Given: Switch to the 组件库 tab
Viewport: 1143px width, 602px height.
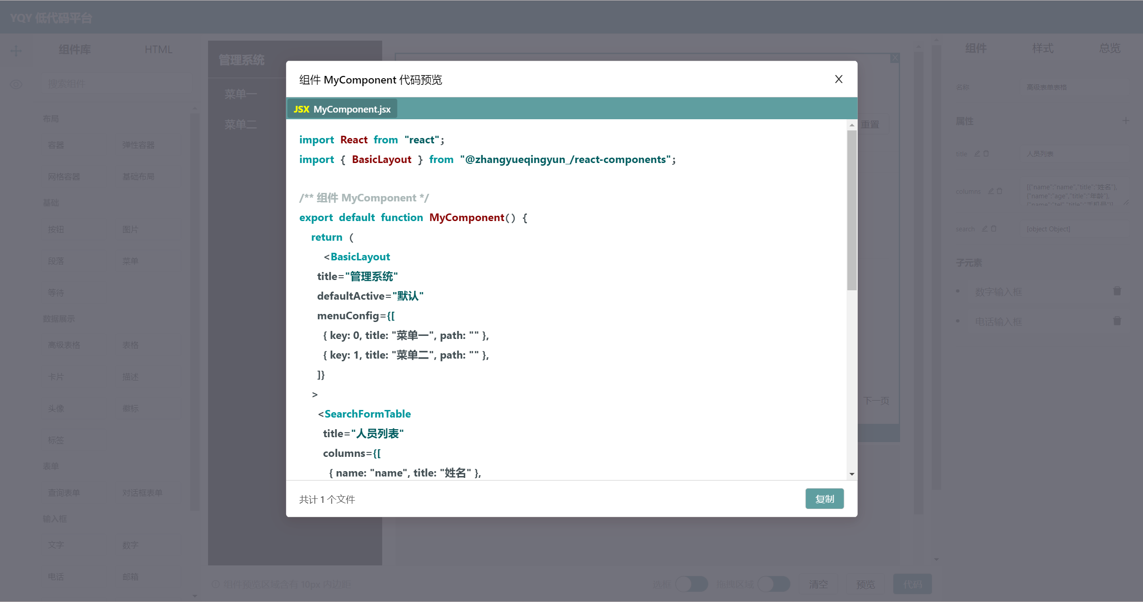Looking at the screenshot, I should 75,50.
